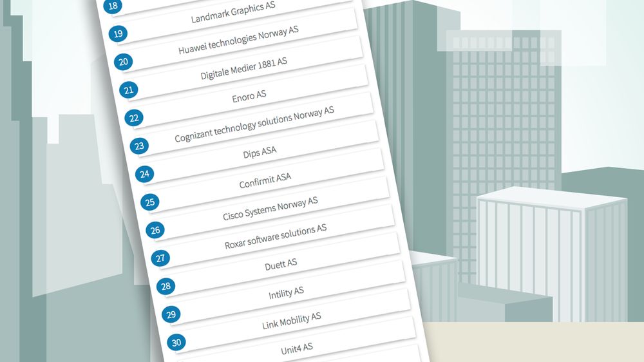The image size is (644, 362).
Task: Select Roxar software solutions AS
Action: pos(276,236)
